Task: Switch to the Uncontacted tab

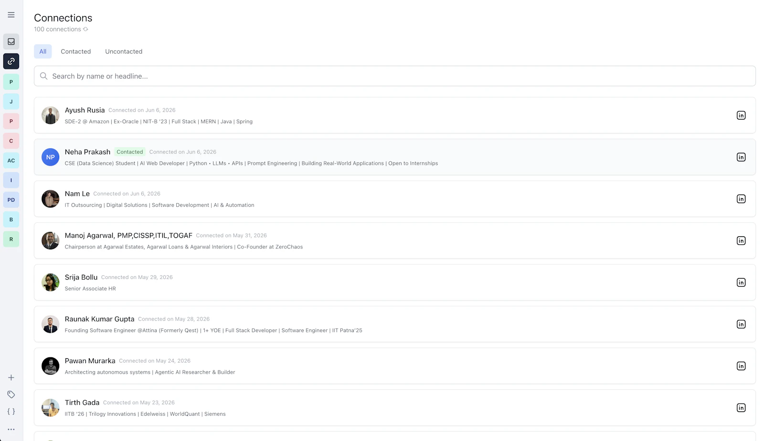Action: (x=124, y=52)
